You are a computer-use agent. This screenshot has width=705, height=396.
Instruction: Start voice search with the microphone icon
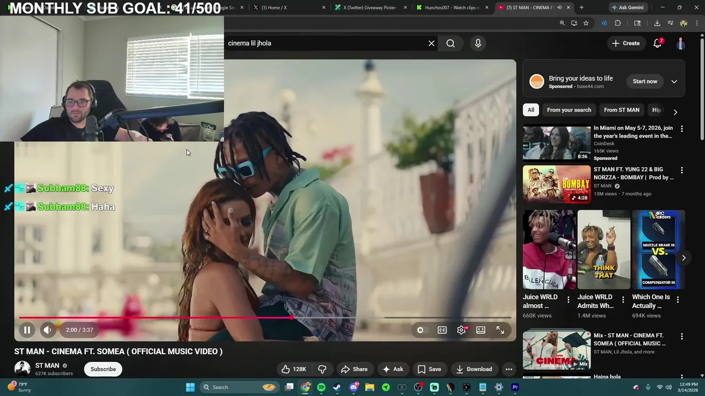tap(478, 43)
